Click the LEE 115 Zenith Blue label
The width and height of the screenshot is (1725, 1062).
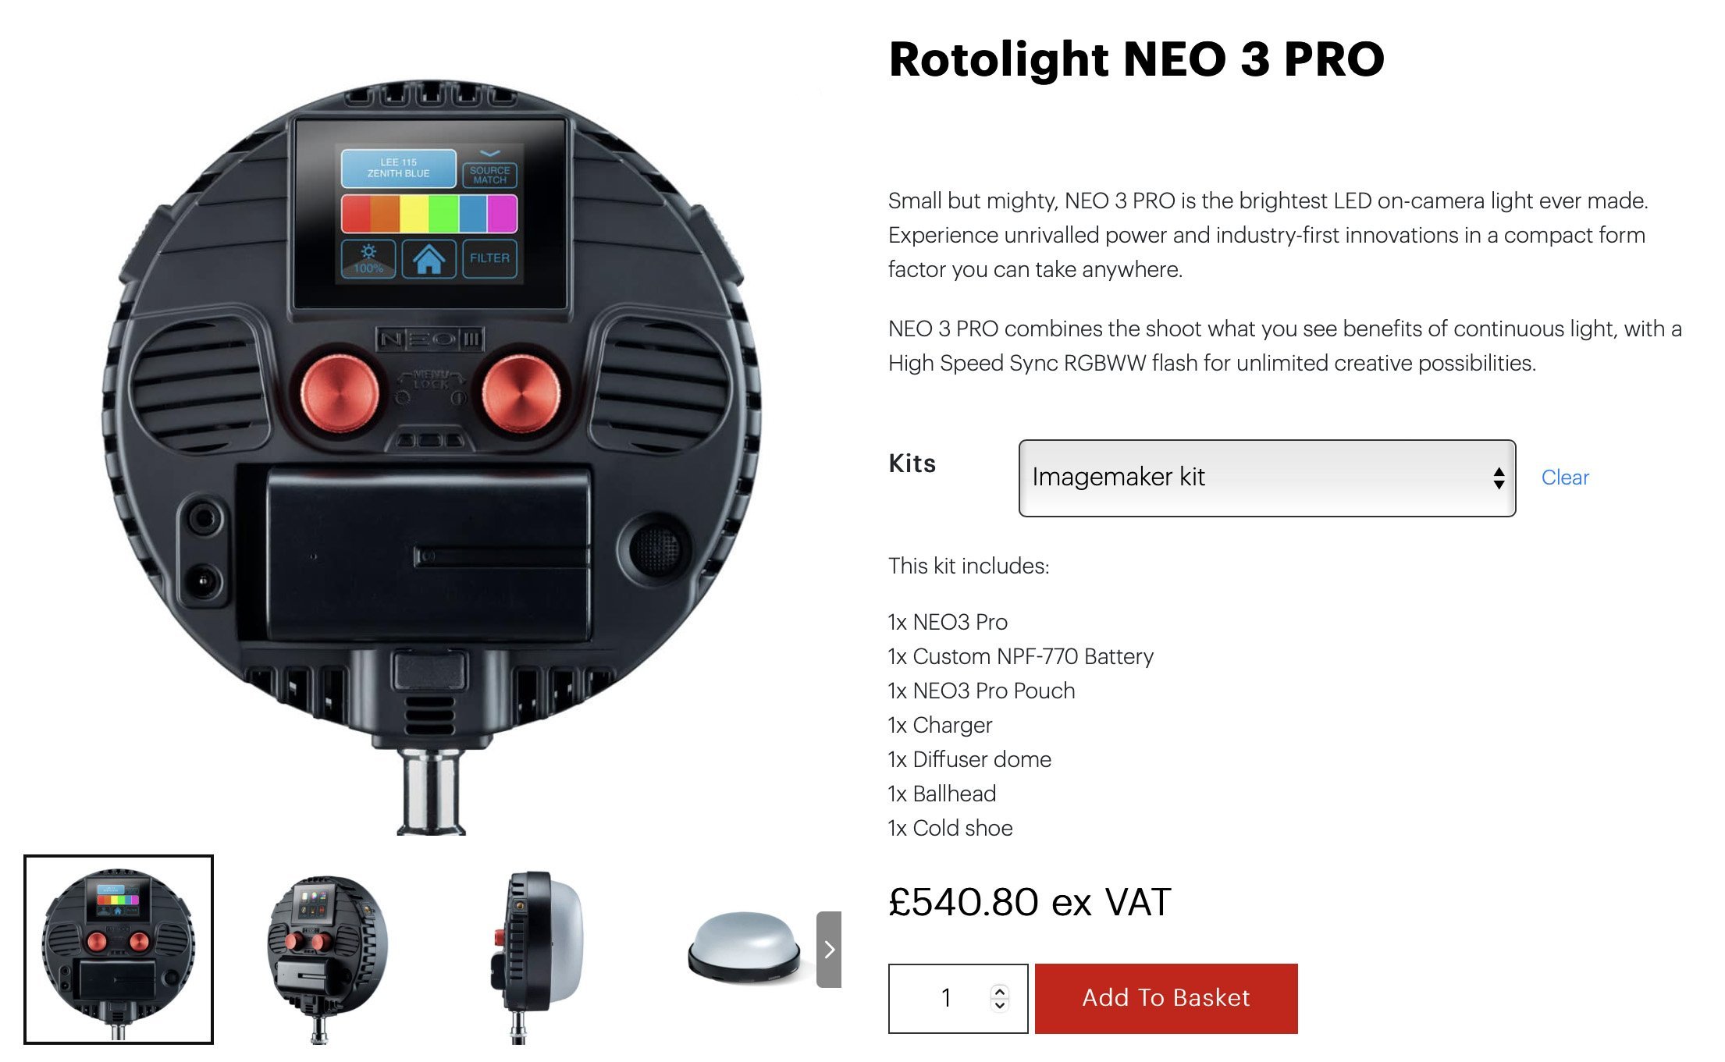tap(398, 168)
